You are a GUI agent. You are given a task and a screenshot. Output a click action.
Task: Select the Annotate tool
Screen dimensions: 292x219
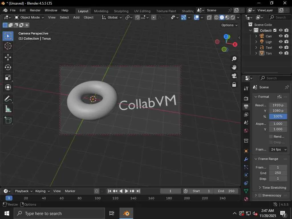[8, 99]
